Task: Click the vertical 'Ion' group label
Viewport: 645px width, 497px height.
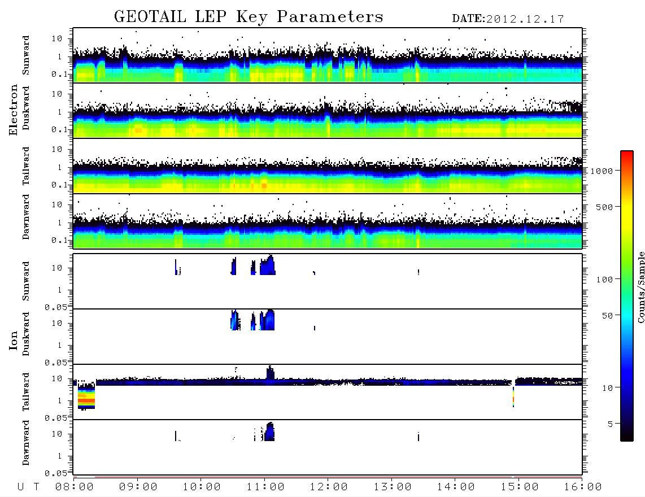Action: pos(13,340)
